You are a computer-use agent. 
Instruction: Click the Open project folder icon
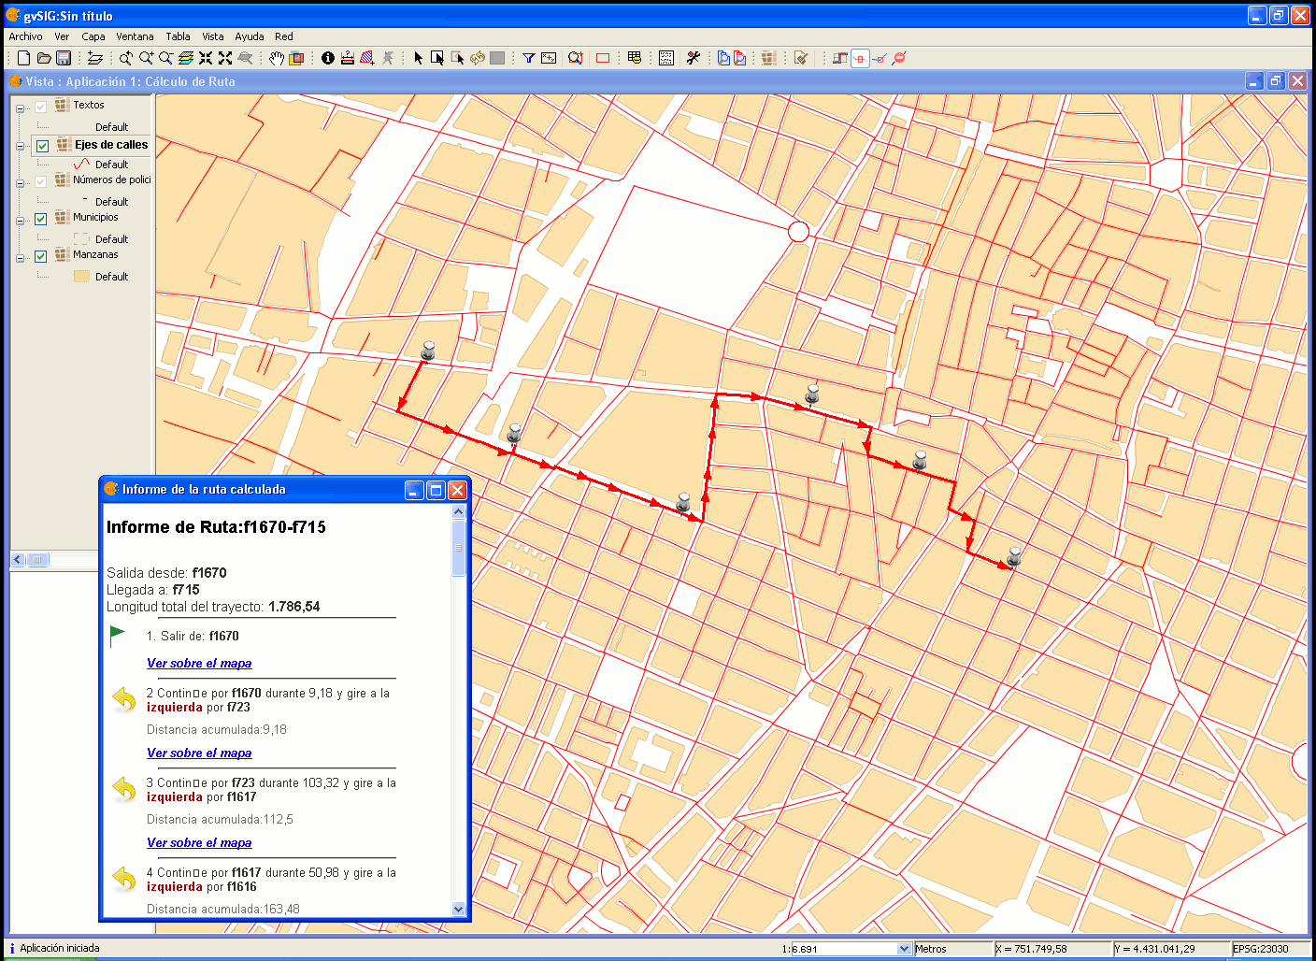pyautogui.click(x=44, y=58)
